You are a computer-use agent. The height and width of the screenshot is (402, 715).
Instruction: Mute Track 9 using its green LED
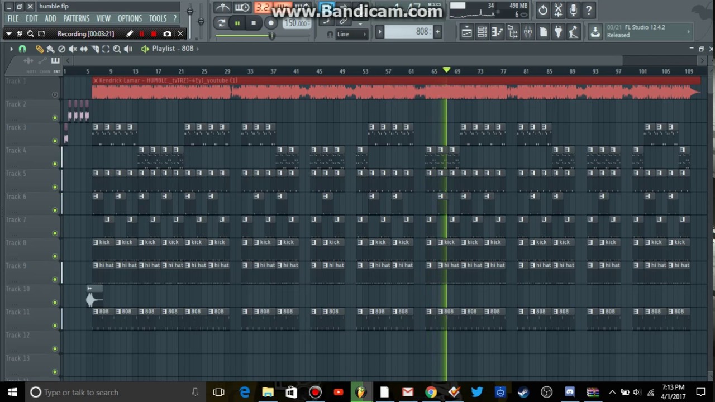pos(55,279)
